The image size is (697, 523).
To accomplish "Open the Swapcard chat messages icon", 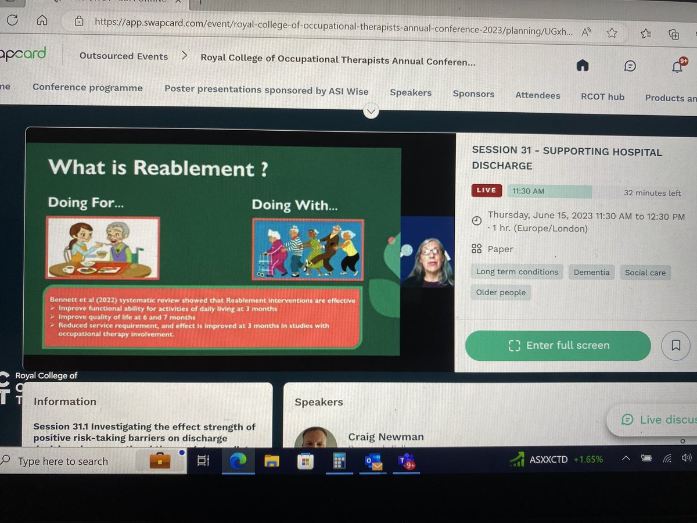I will (x=630, y=66).
